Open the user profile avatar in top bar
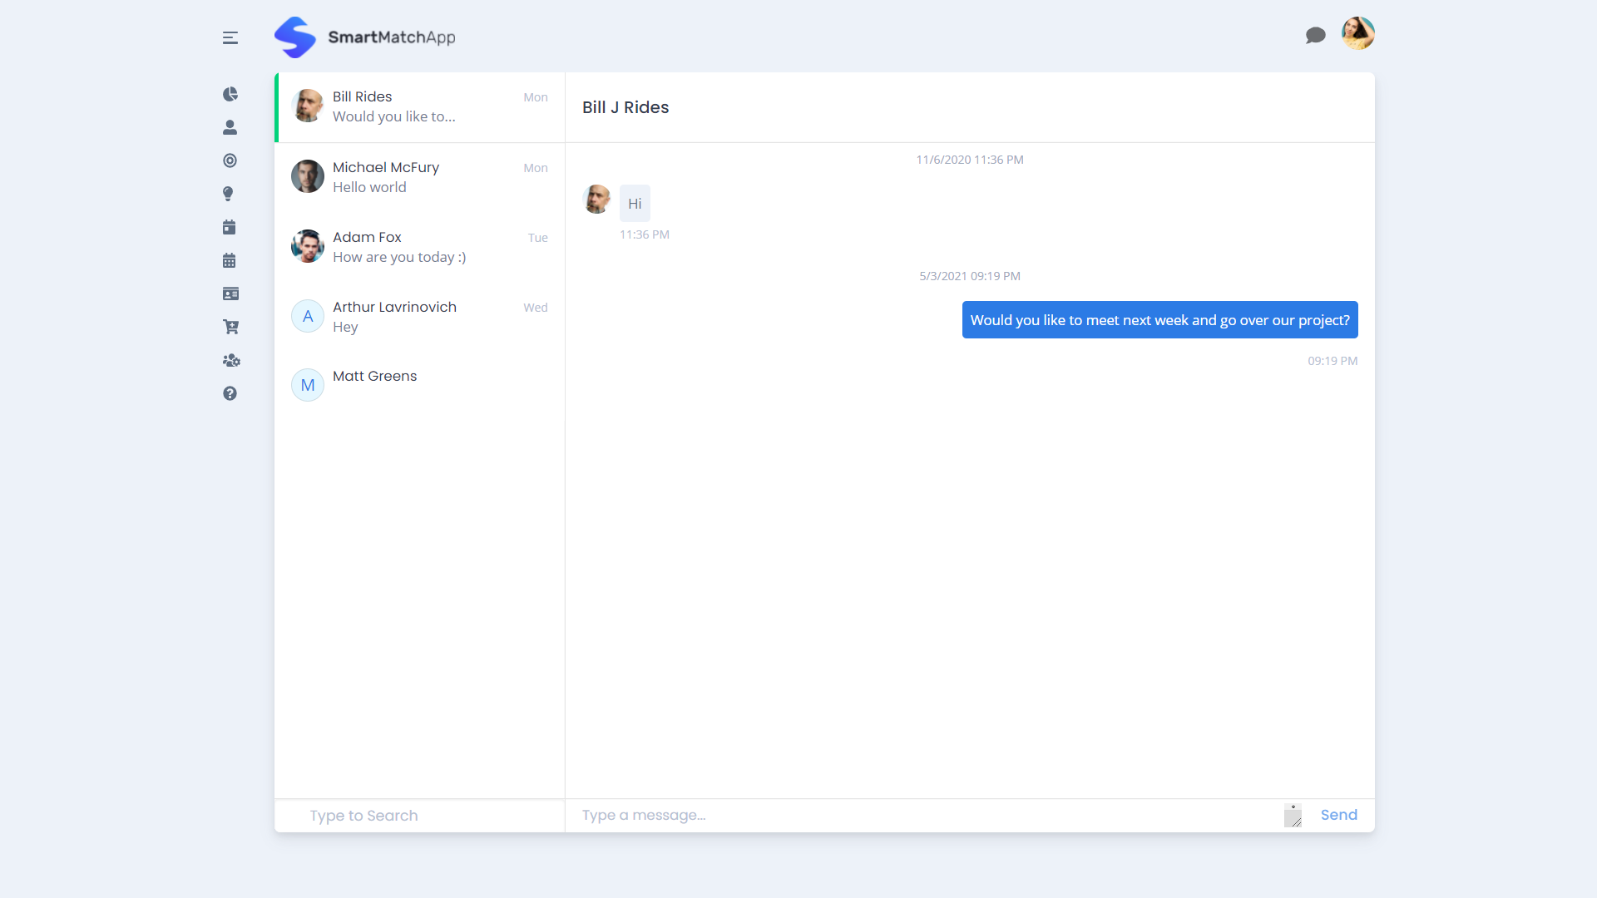This screenshot has width=1597, height=898. point(1357,34)
